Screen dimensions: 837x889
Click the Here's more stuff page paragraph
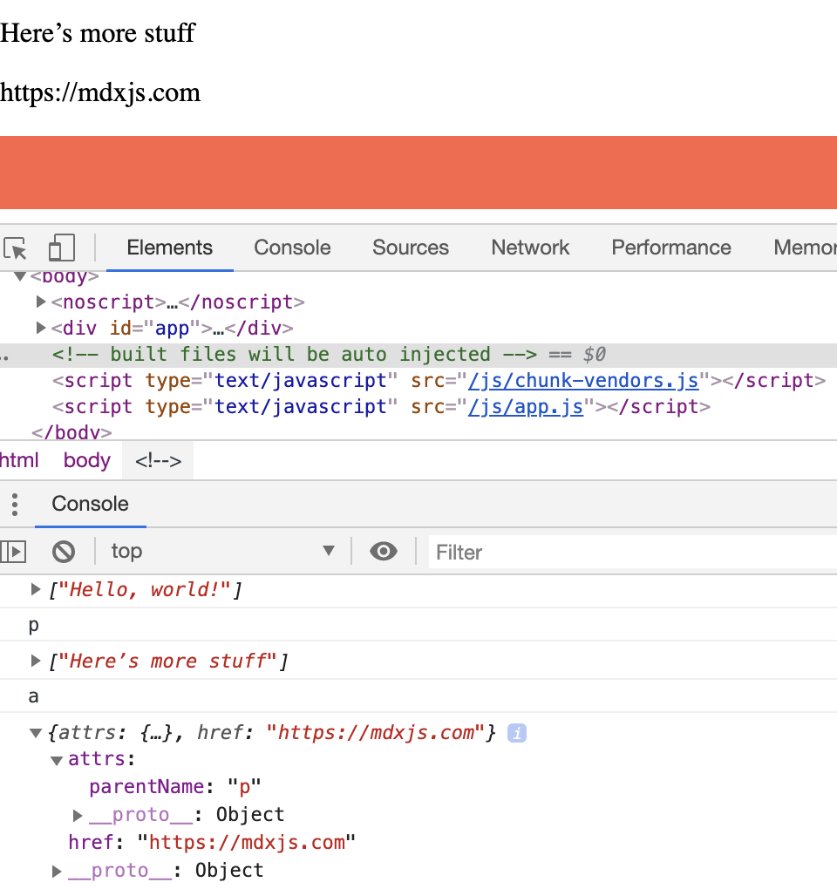[98, 33]
